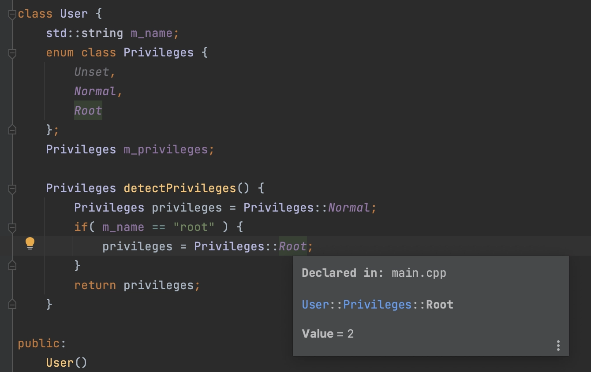Click fold end marker beside enum closing brace

pyautogui.click(x=12, y=130)
